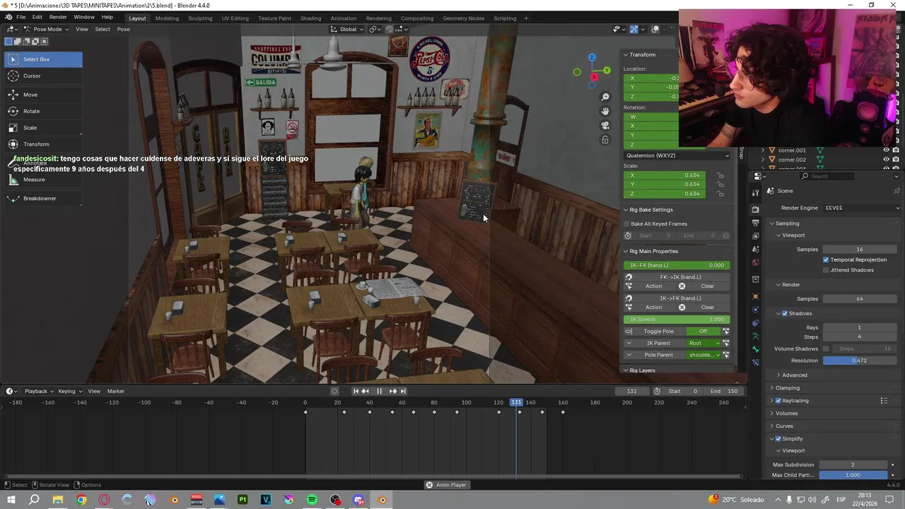Activate the Scale tool
The height and width of the screenshot is (509, 905).
(42, 128)
